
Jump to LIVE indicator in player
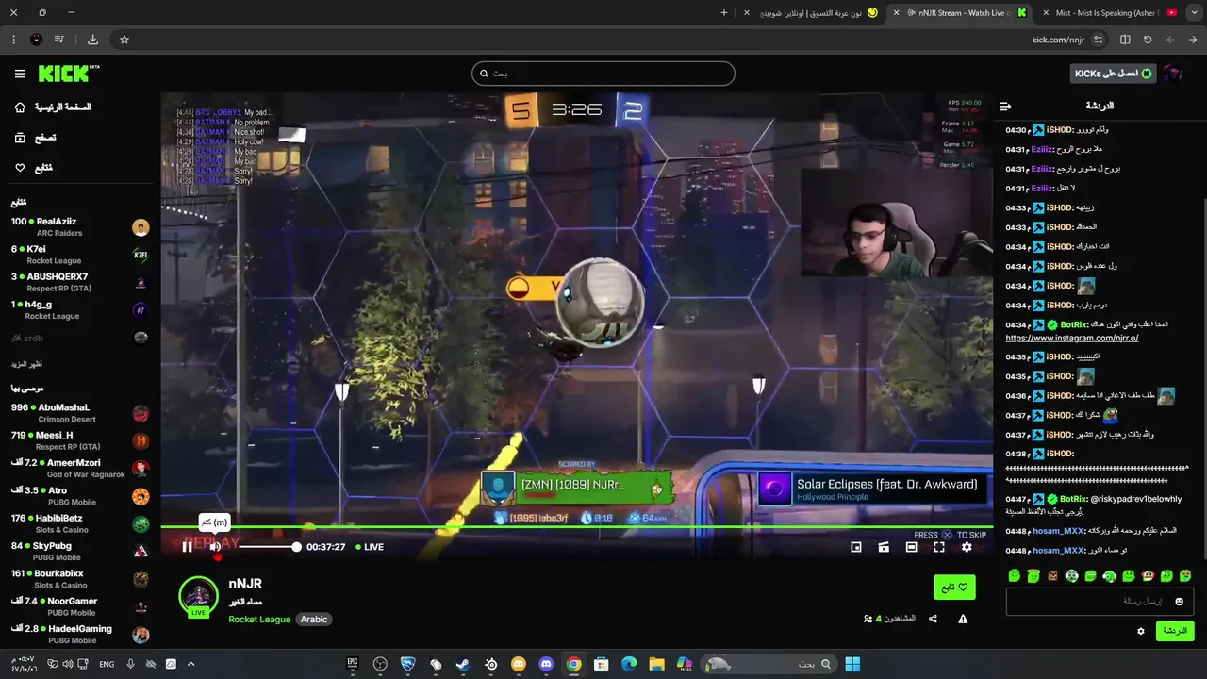click(x=370, y=547)
